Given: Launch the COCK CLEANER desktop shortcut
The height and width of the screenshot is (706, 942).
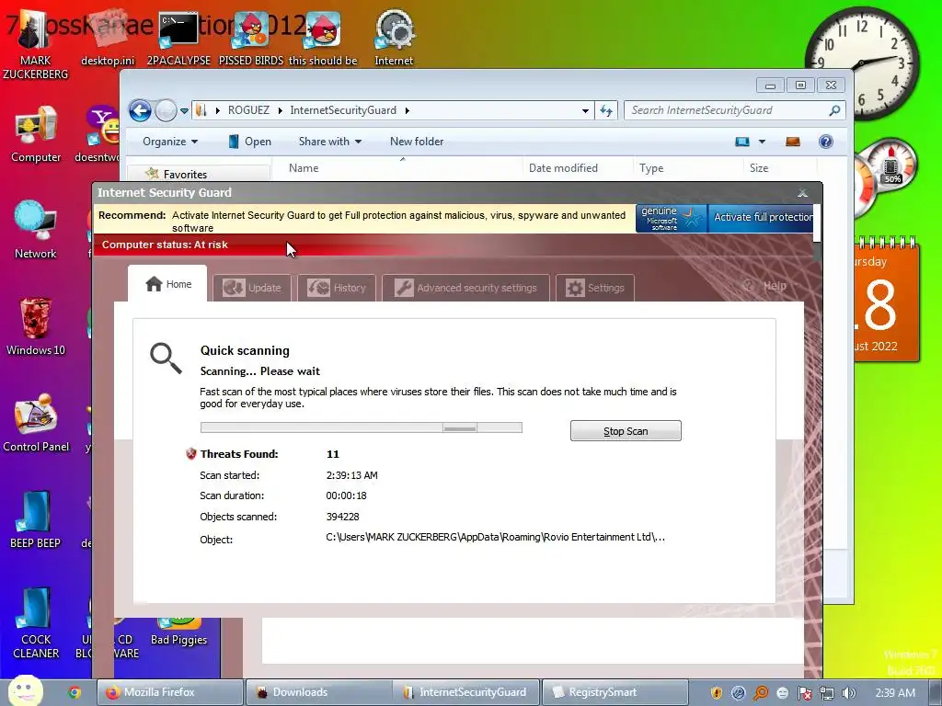Looking at the screenshot, I should point(36,622).
